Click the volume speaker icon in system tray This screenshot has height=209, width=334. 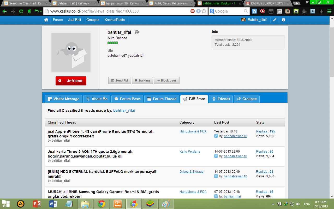tap(298, 204)
